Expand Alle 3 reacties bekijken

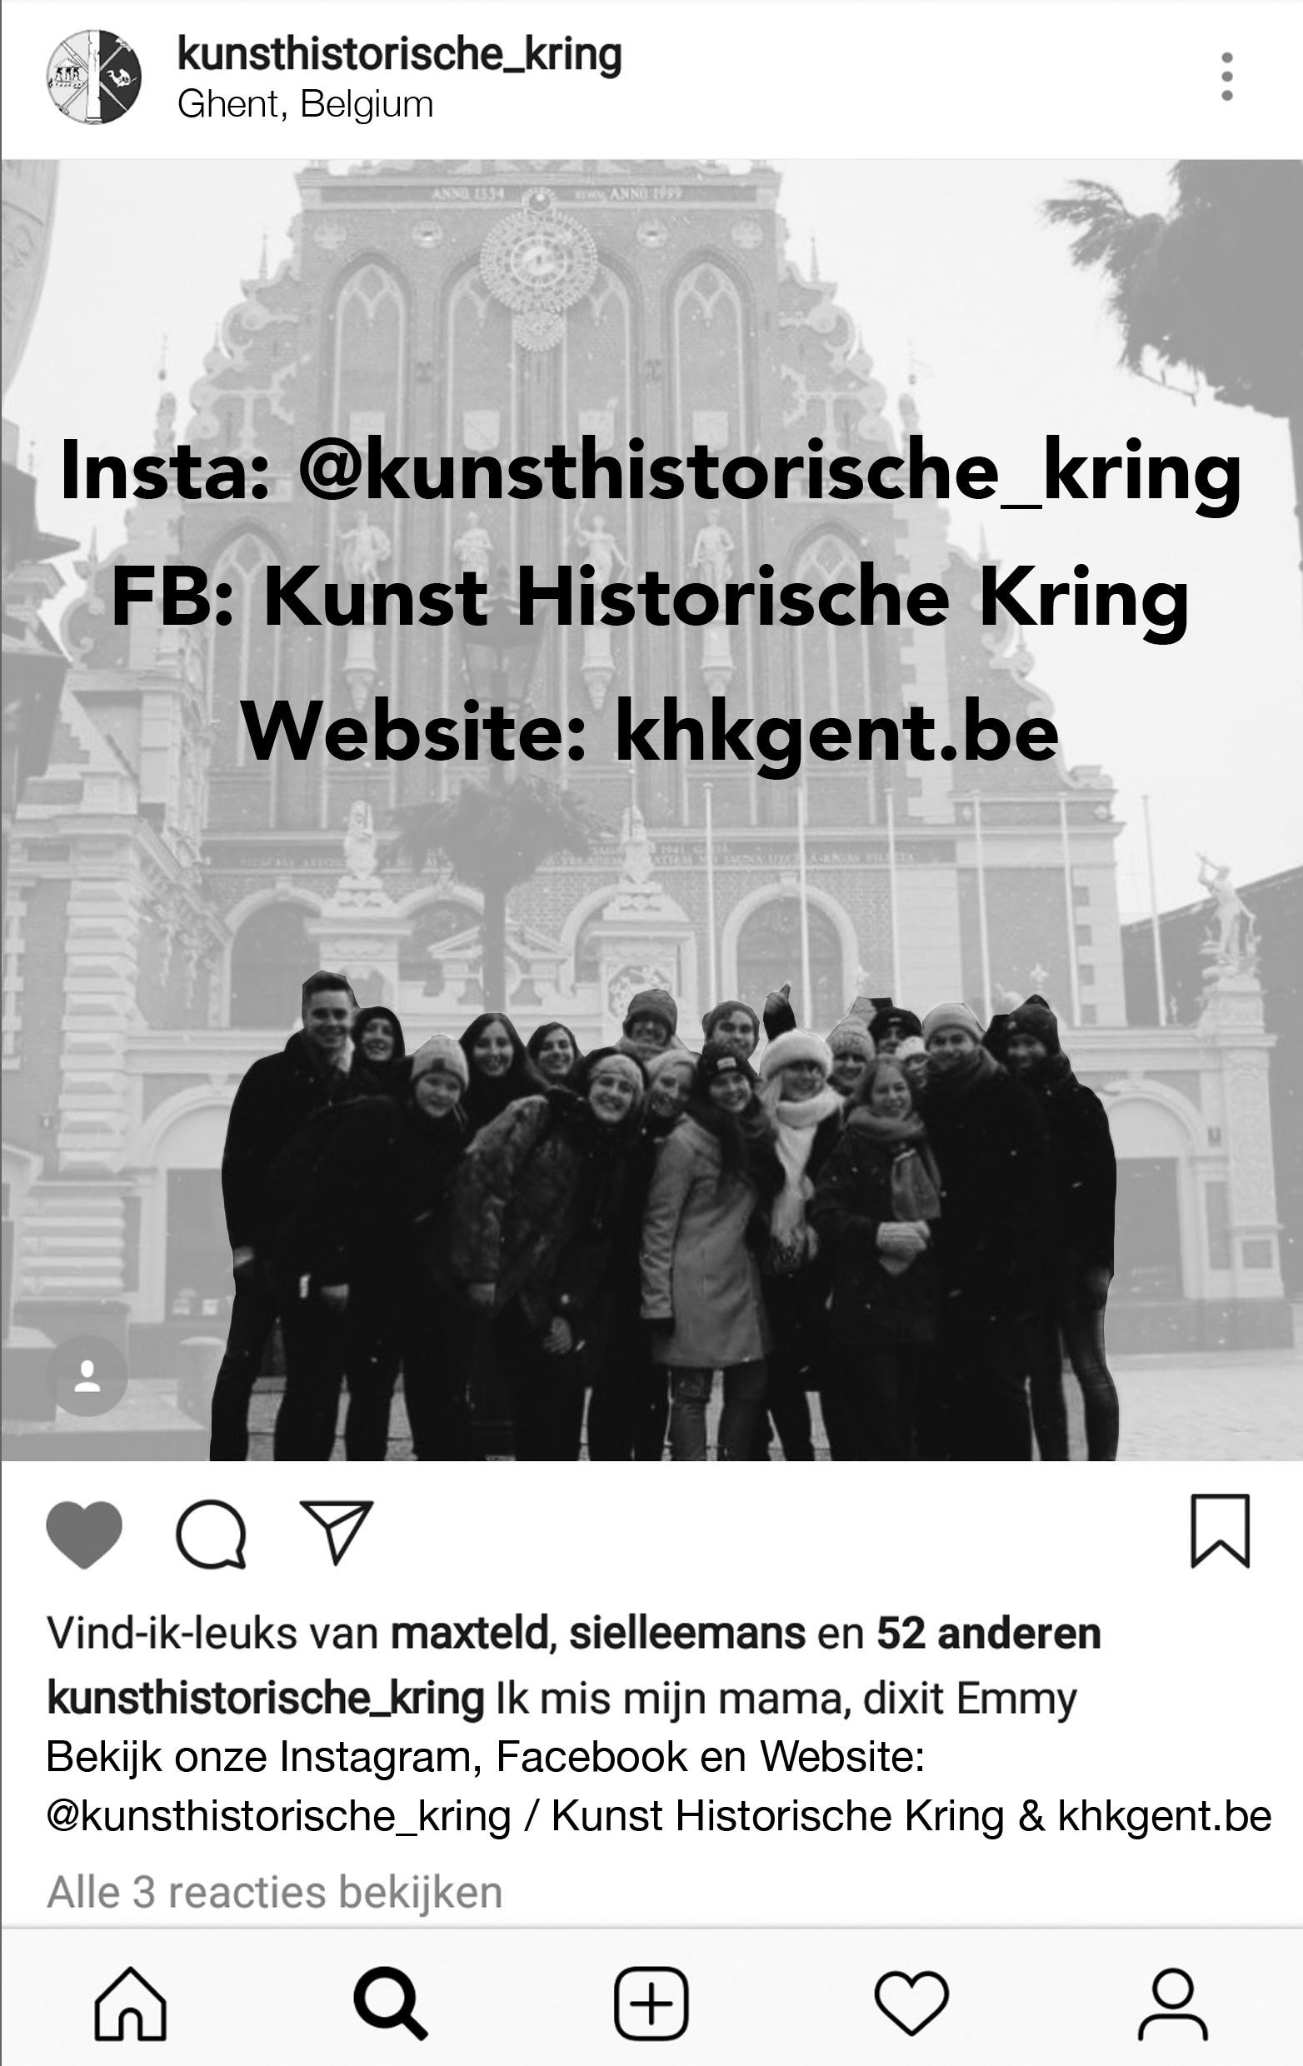274,1892
